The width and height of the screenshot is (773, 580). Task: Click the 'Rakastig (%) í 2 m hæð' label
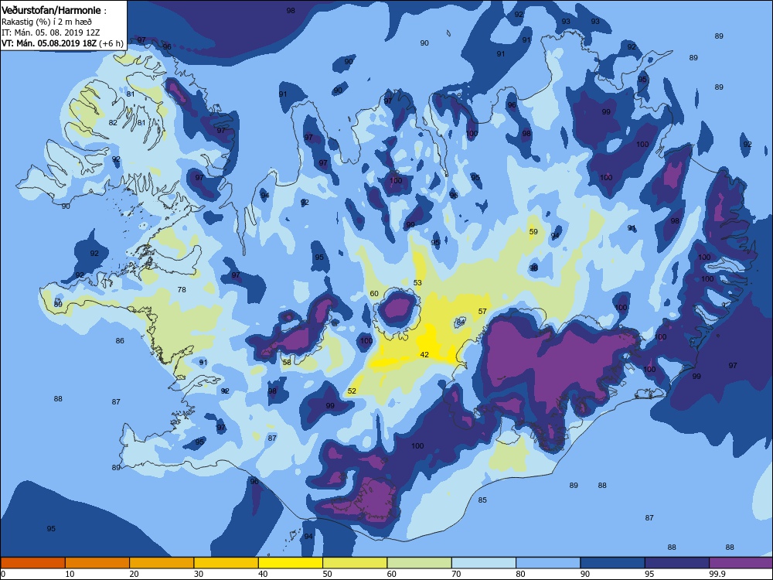[46, 22]
